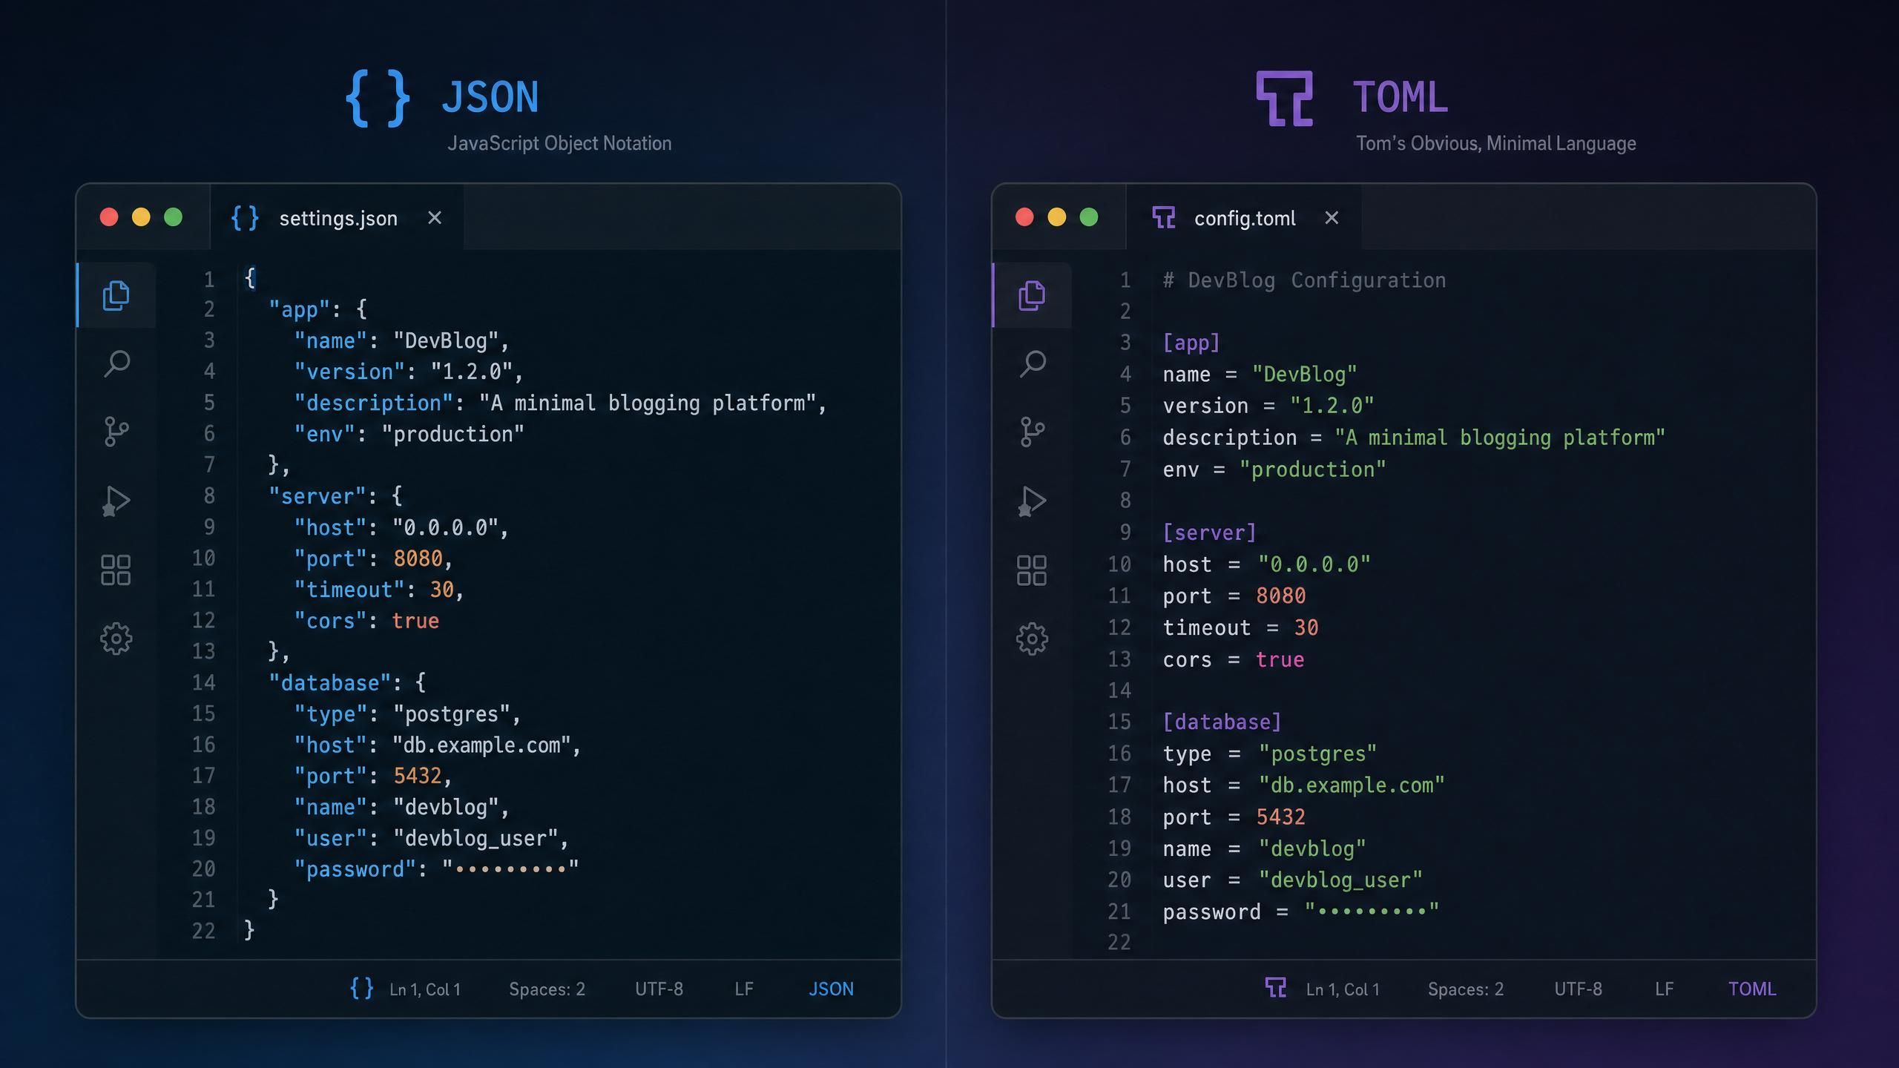Click "JavaScript Object Notation" subtitle
The height and width of the screenshot is (1068, 1899).
coord(559,143)
